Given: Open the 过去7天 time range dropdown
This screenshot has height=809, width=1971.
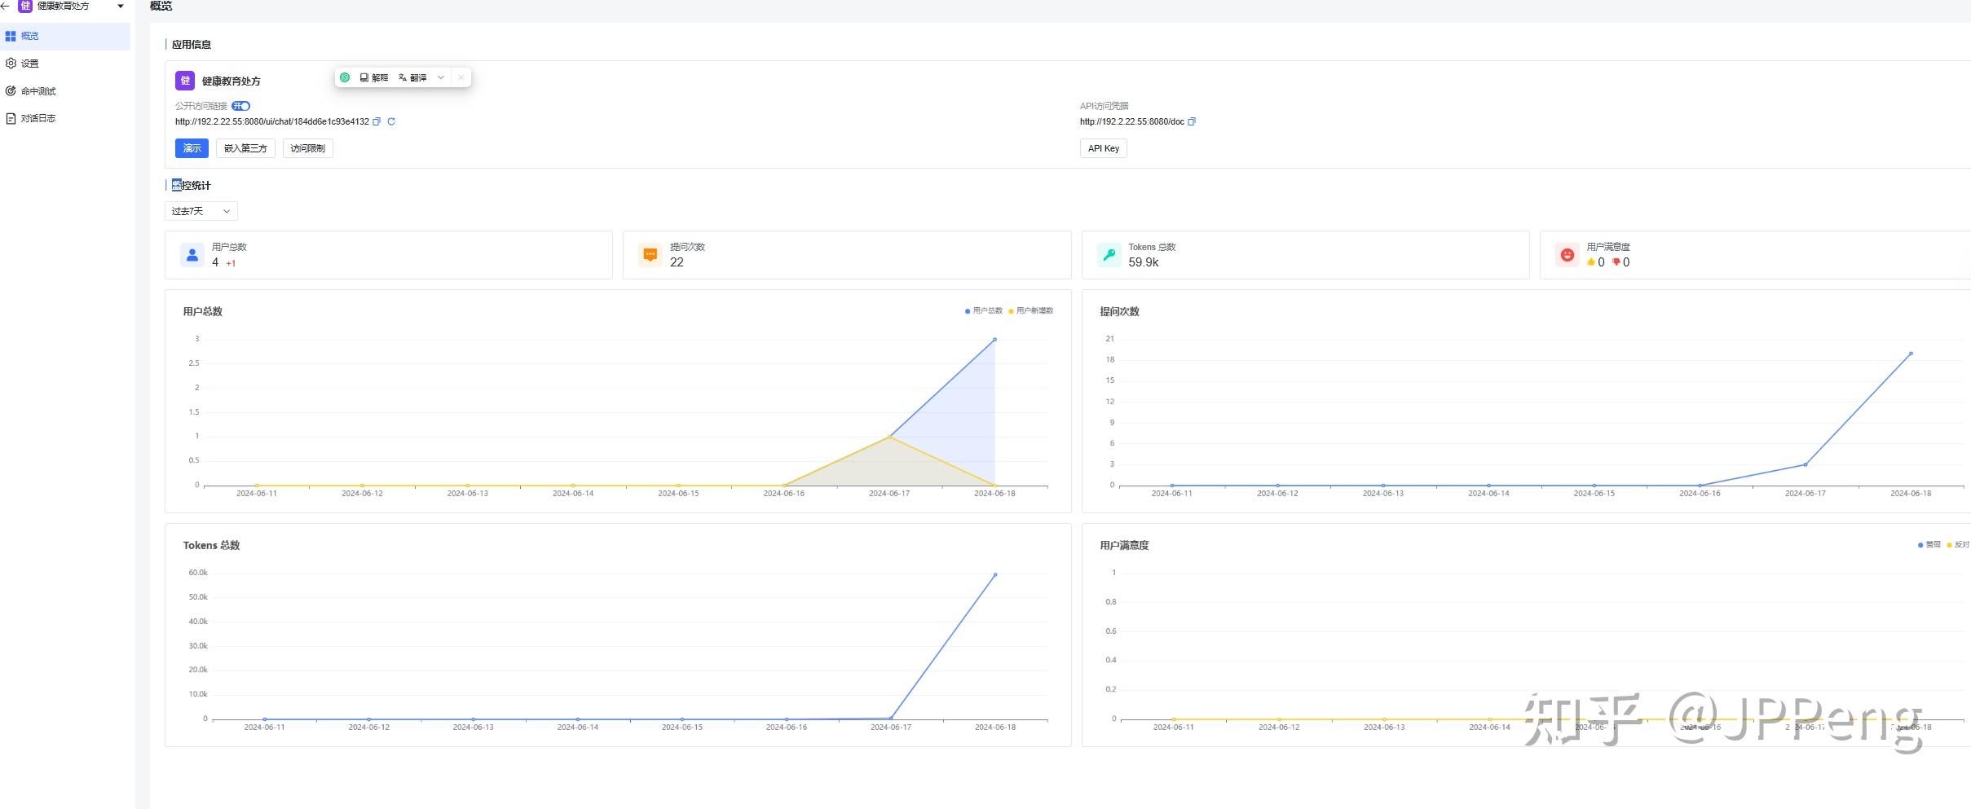Looking at the screenshot, I should tap(201, 211).
